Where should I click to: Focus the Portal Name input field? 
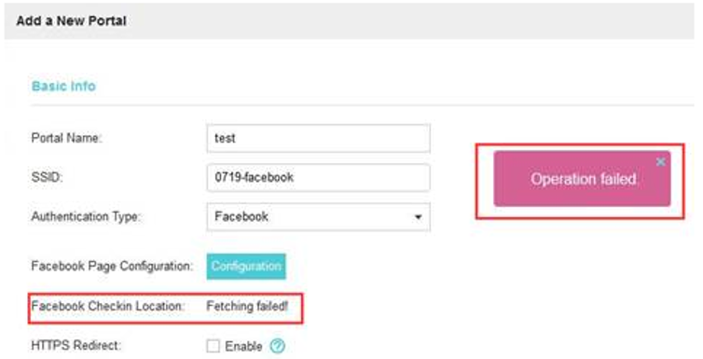tap(318, 139)
